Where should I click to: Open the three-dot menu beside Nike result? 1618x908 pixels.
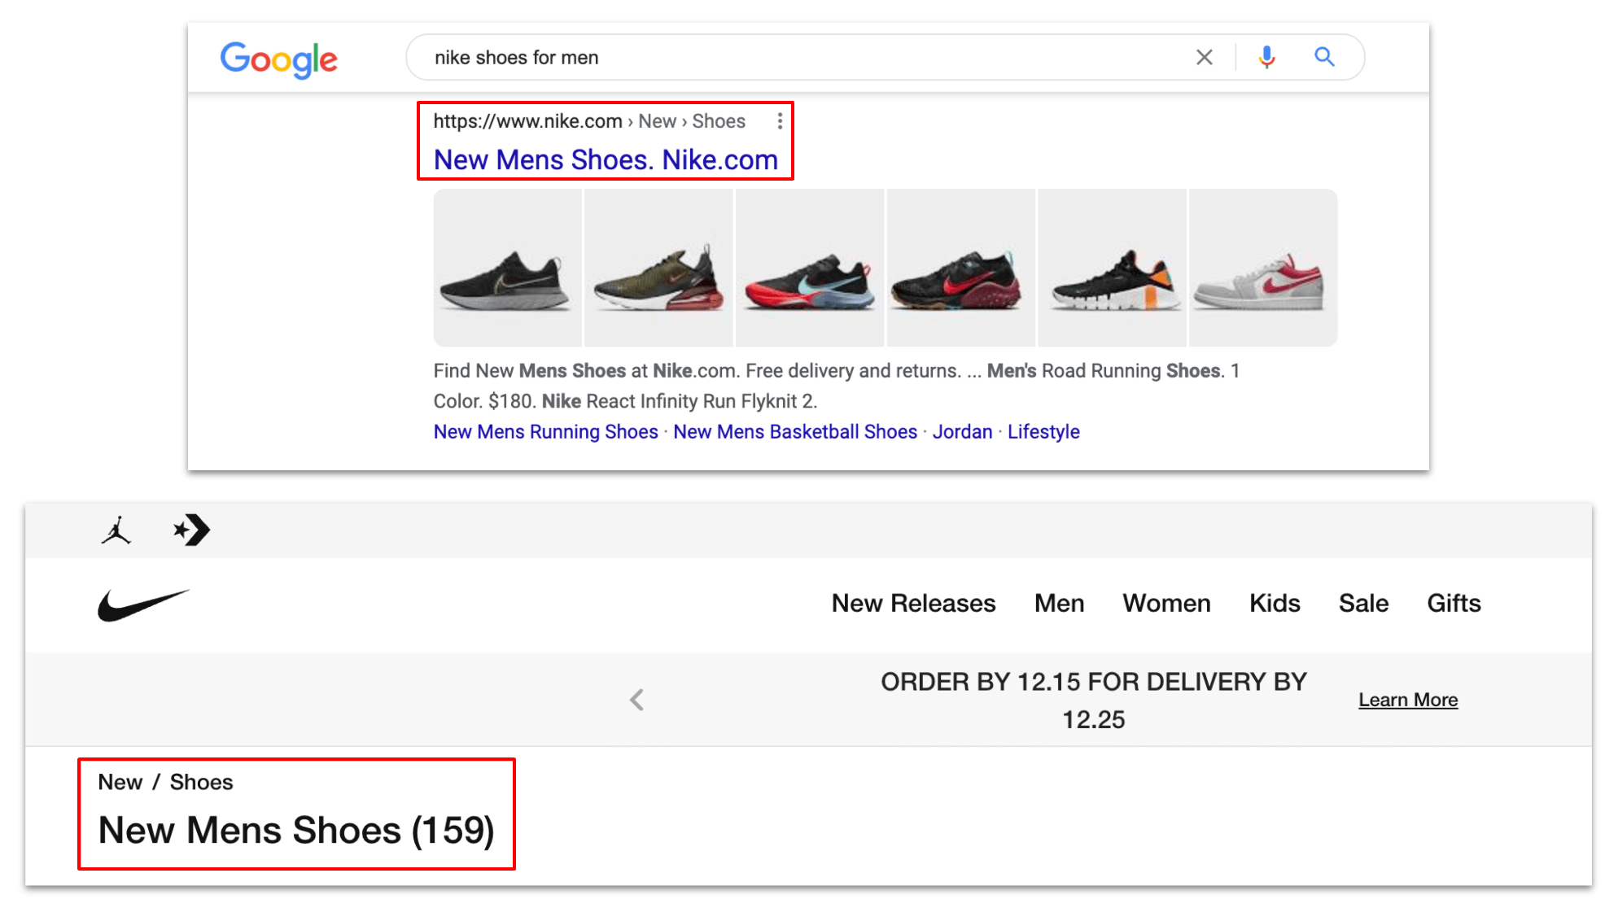click(780, 121)
